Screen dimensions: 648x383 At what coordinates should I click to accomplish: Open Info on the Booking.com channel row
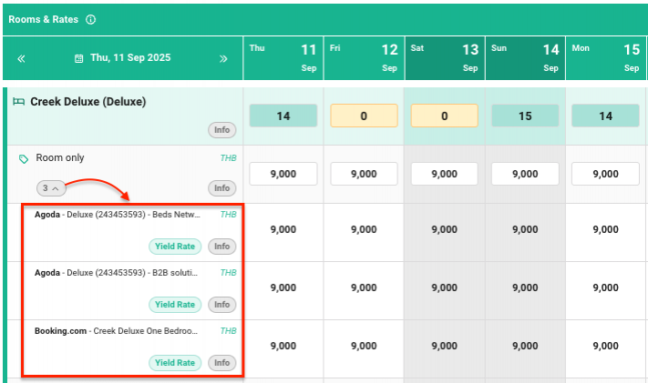[x=221, y=363]
